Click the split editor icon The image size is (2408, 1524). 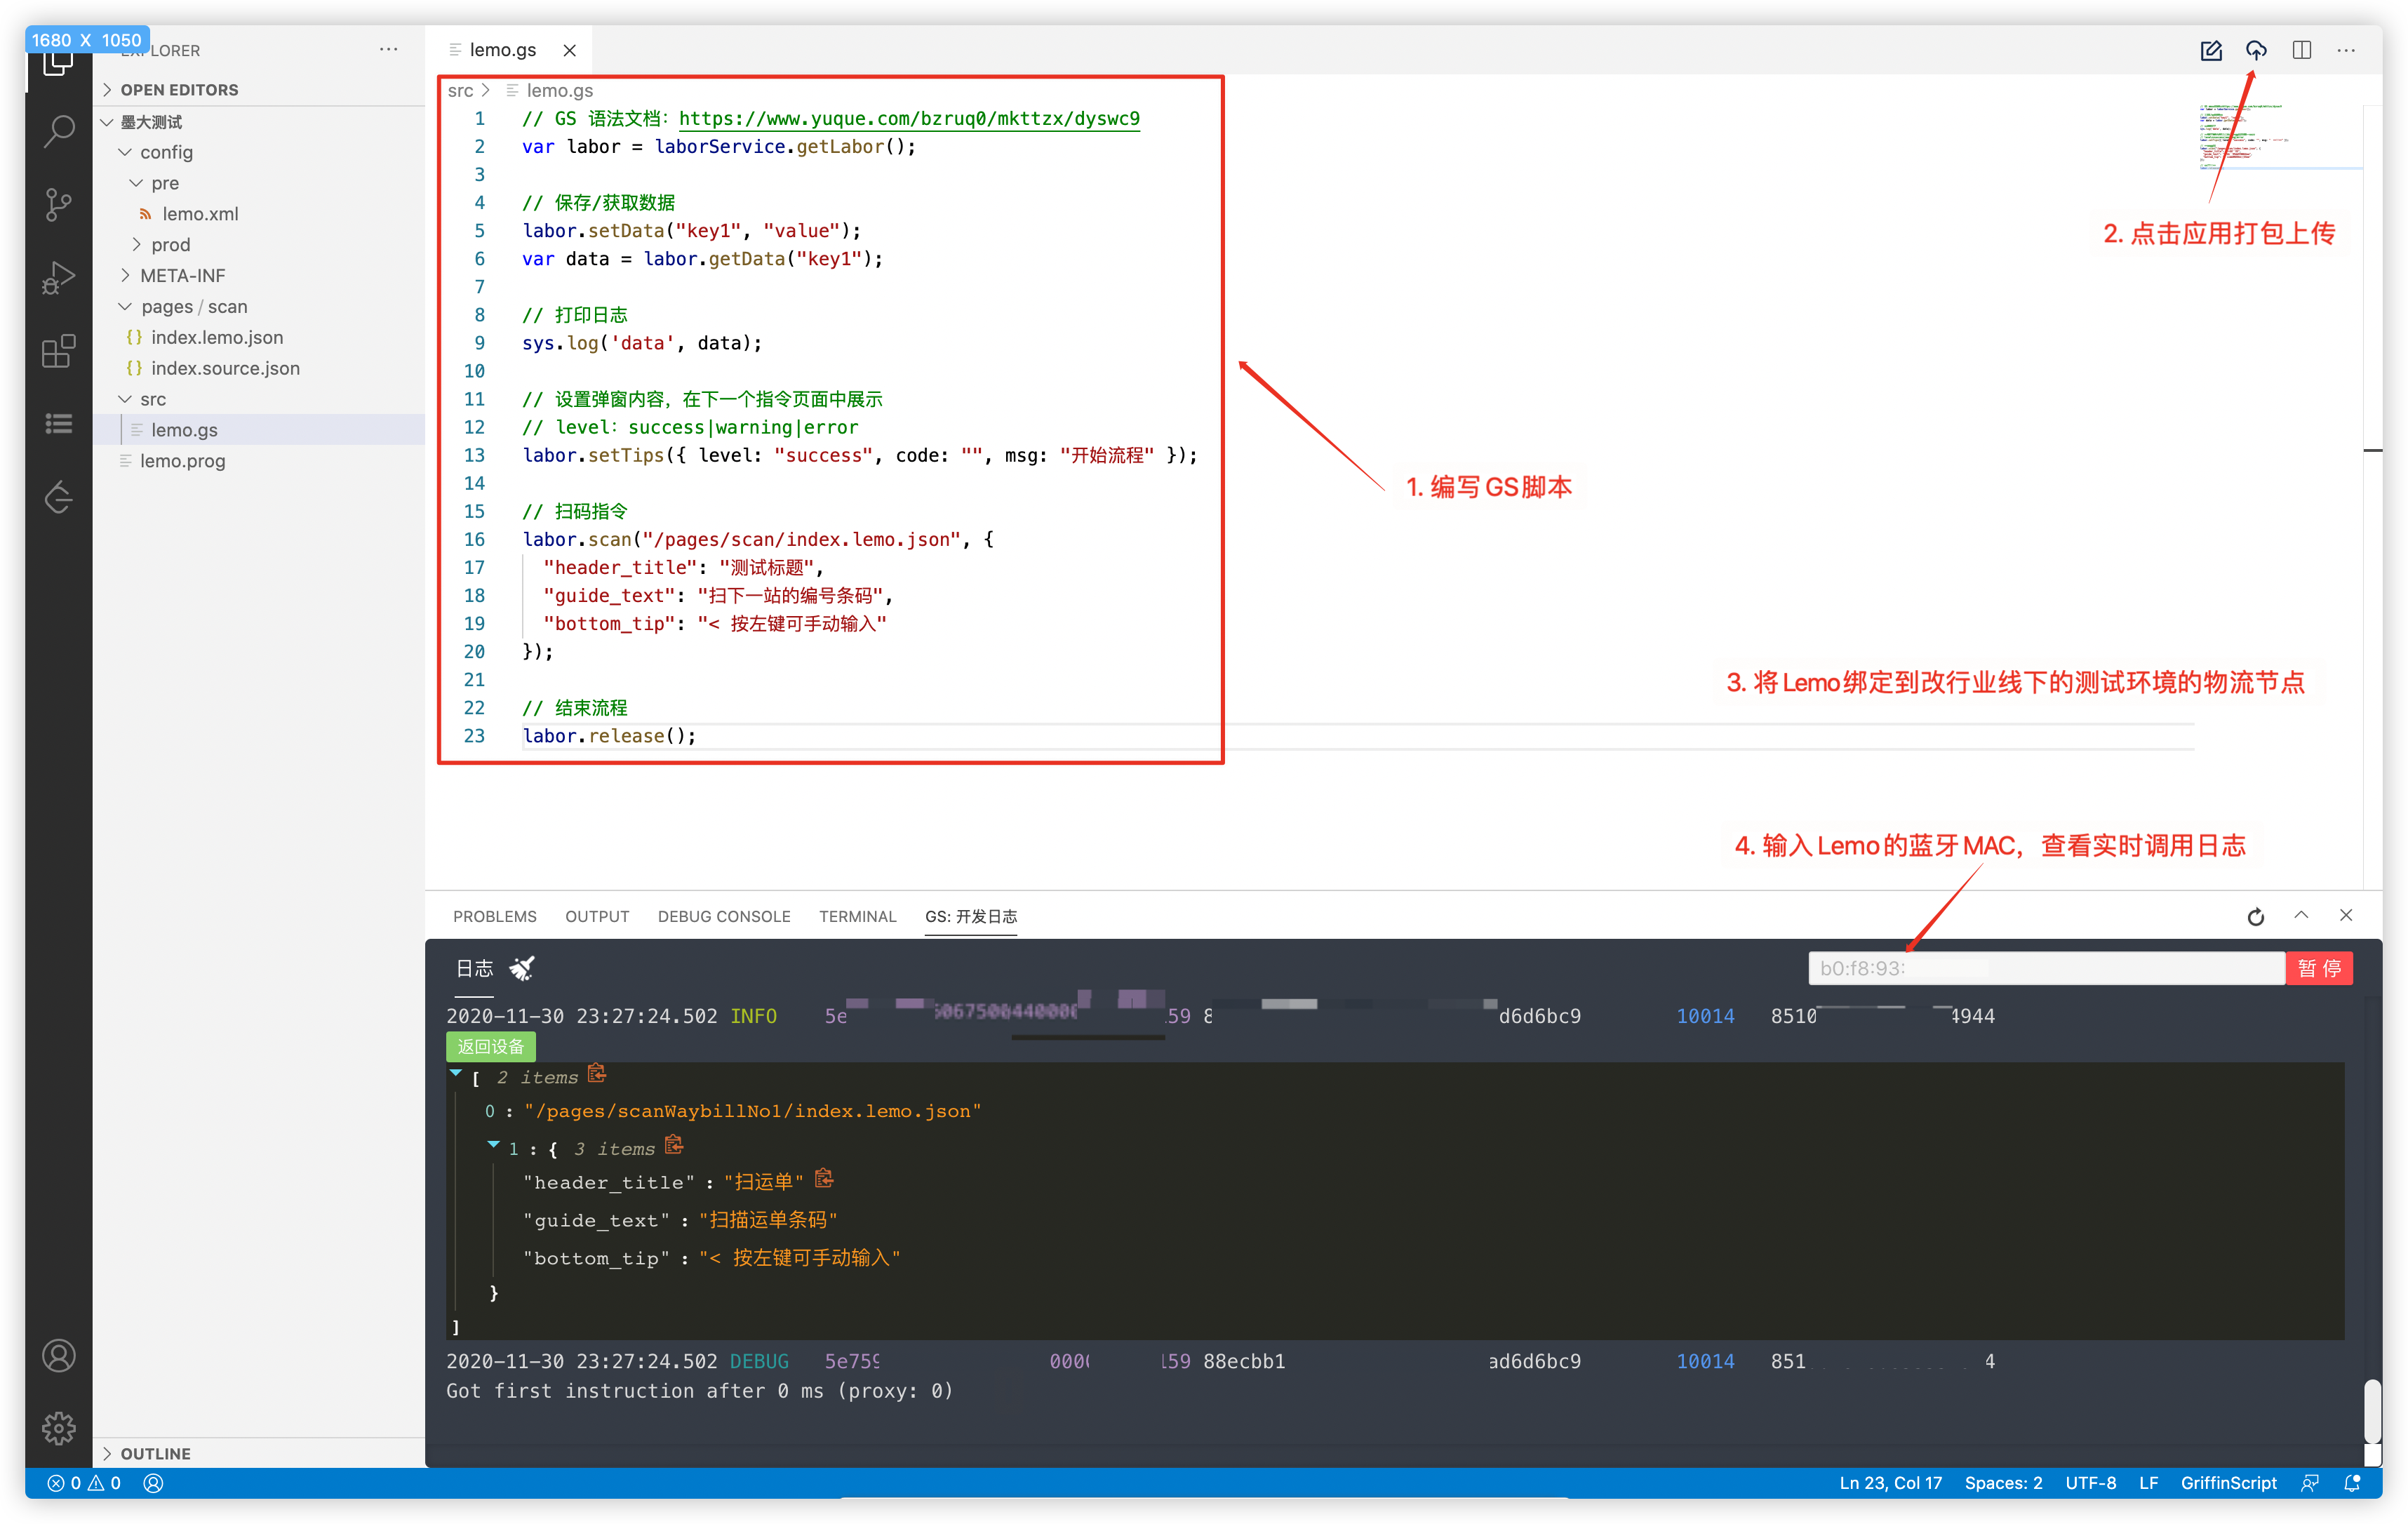coord(2301,50)
